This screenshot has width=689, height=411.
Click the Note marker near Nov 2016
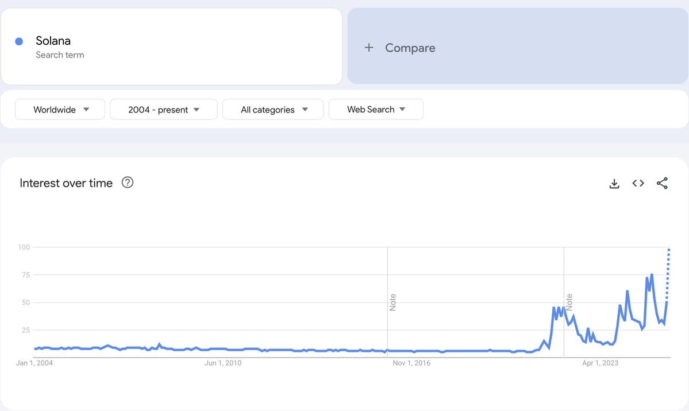point(393,303)
